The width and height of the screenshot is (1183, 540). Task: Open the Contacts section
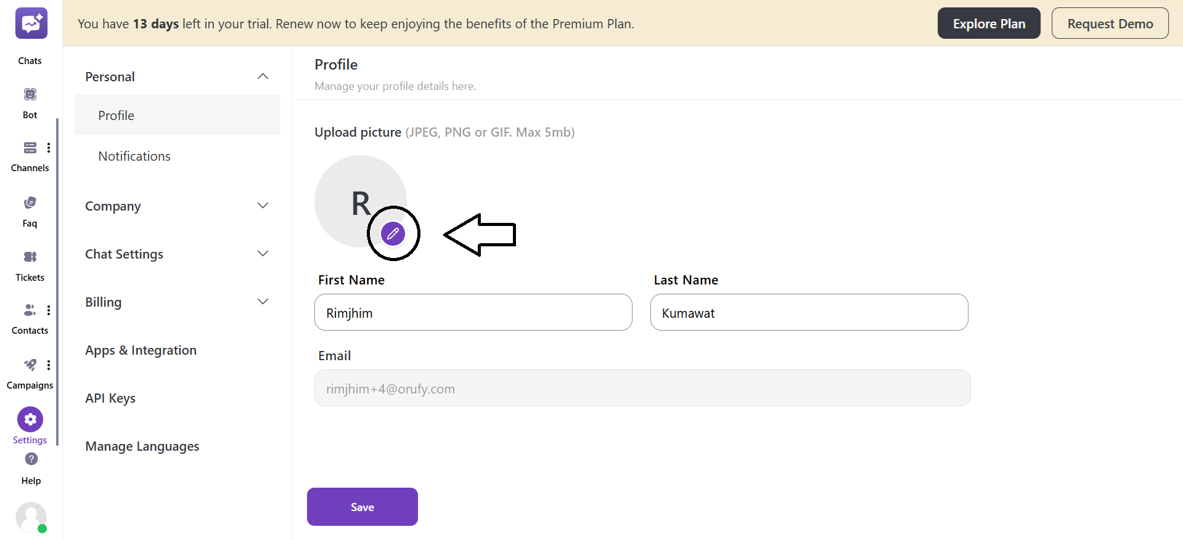(x=29, y=310)
